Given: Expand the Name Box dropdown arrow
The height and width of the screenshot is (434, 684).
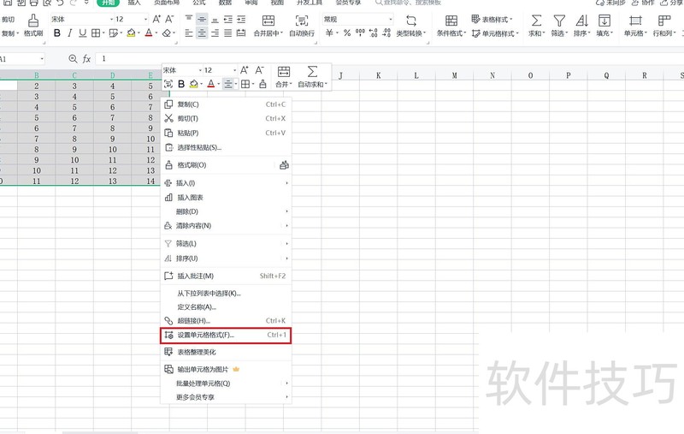Looking at the screenshot, I should [41, 59].
